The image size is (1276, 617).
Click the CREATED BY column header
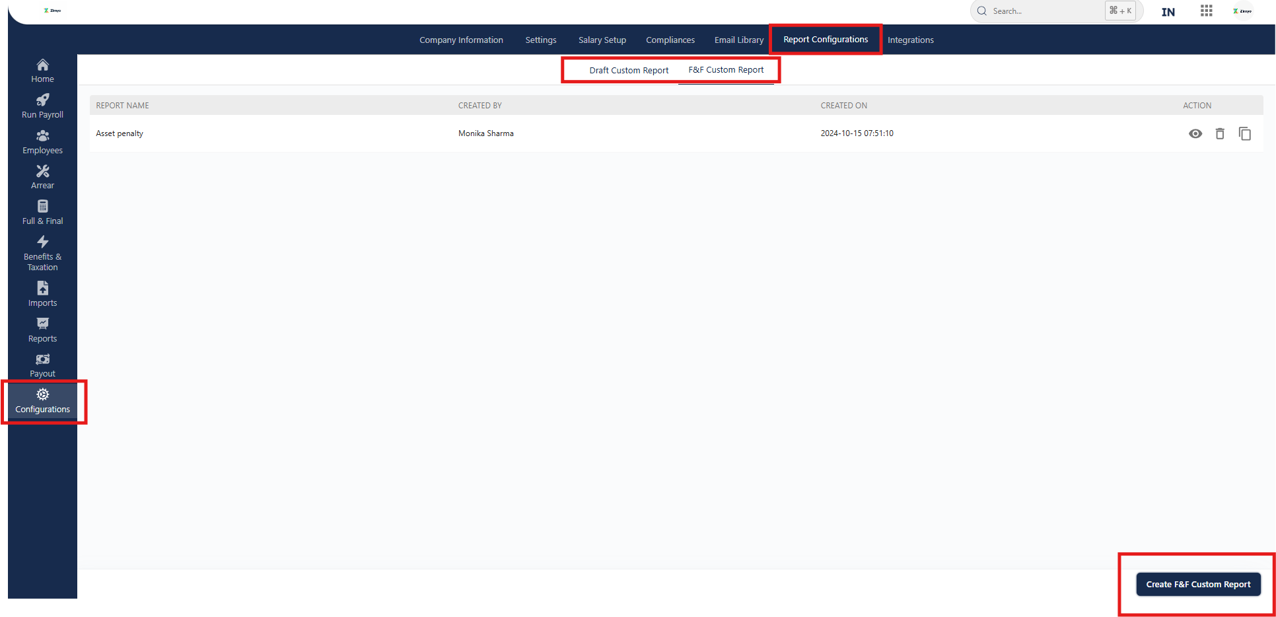coord(480,106)
